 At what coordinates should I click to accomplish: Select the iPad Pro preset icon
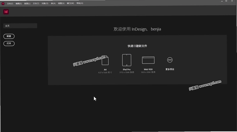coord(127,60)
